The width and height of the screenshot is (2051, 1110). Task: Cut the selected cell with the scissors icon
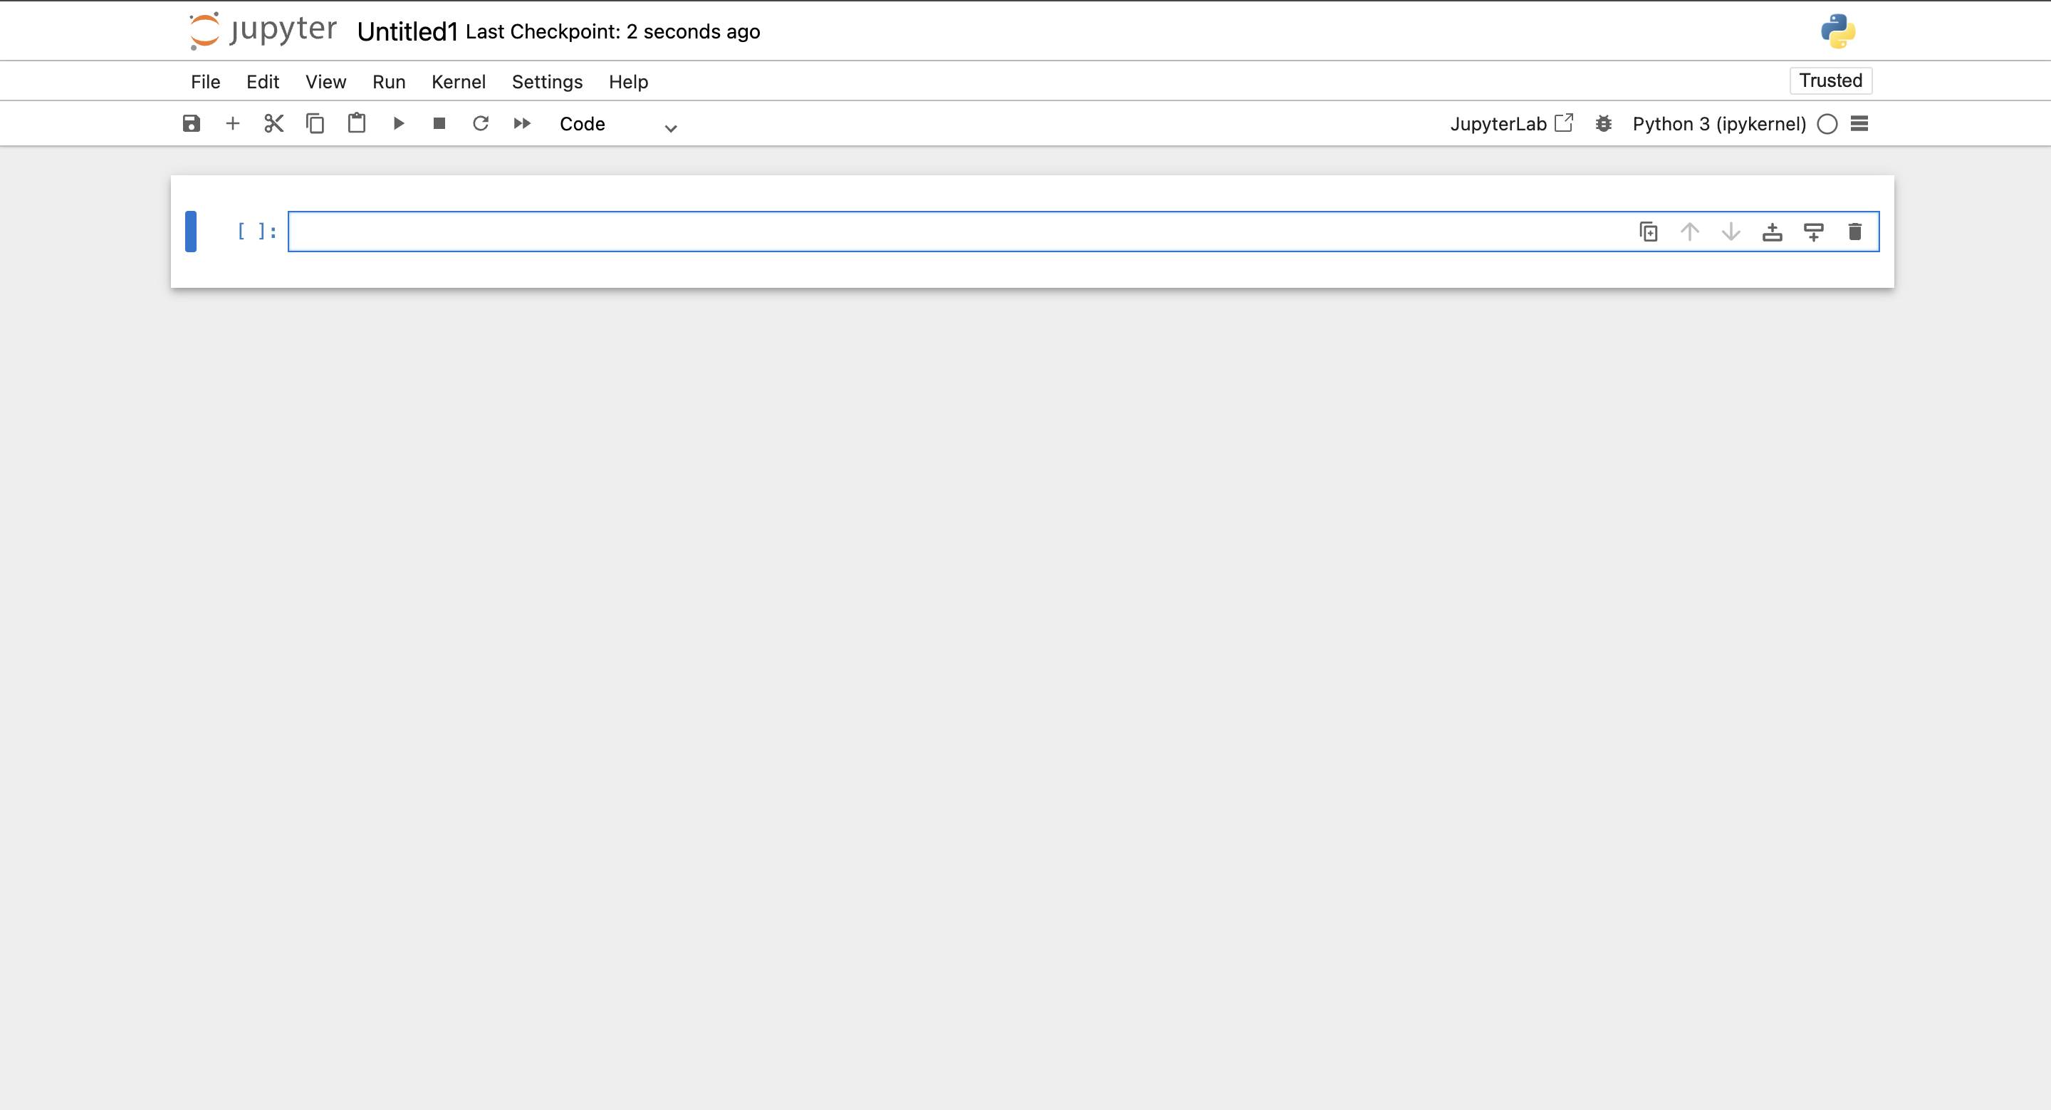click(x=274, y=123)
